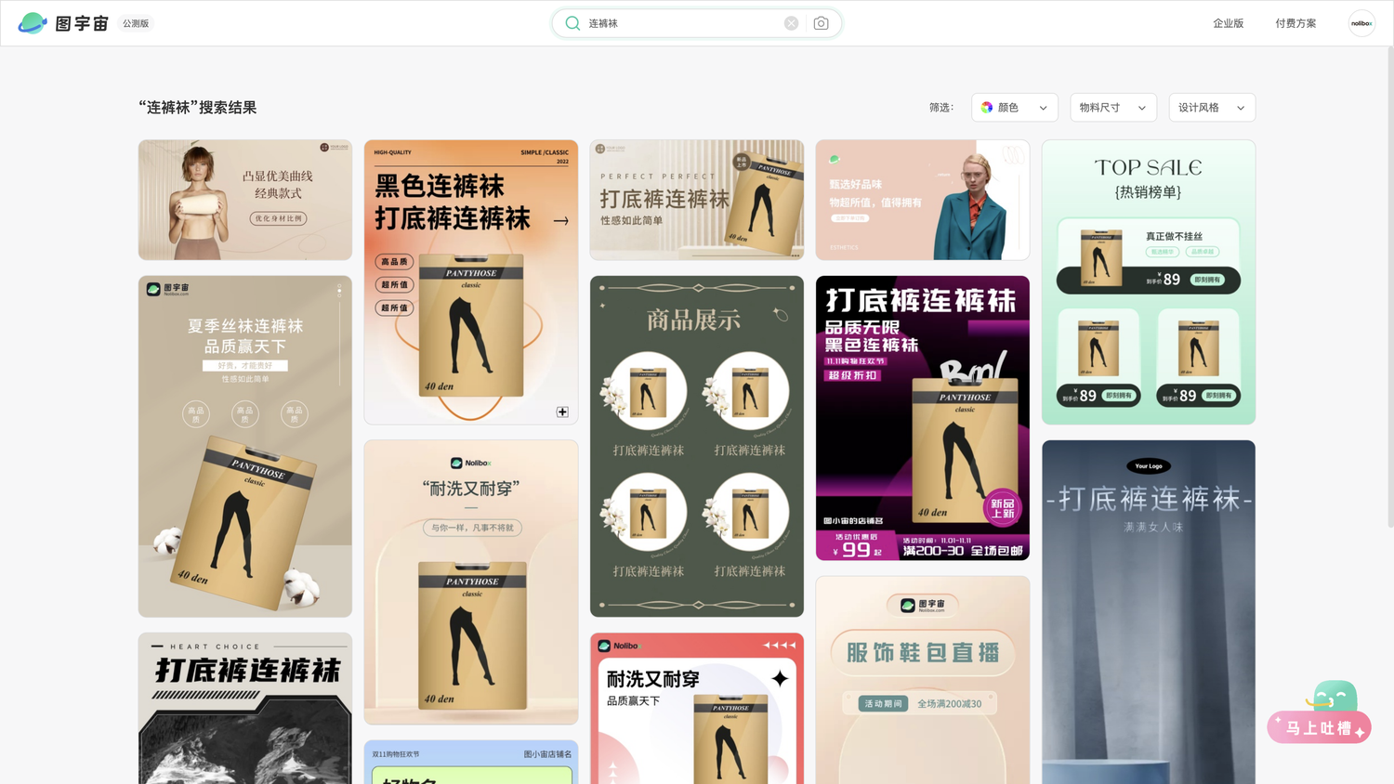
Task: Open the 夏季丝袜连裤袜 品质赢天下 template
Action: tap(245, 446)
